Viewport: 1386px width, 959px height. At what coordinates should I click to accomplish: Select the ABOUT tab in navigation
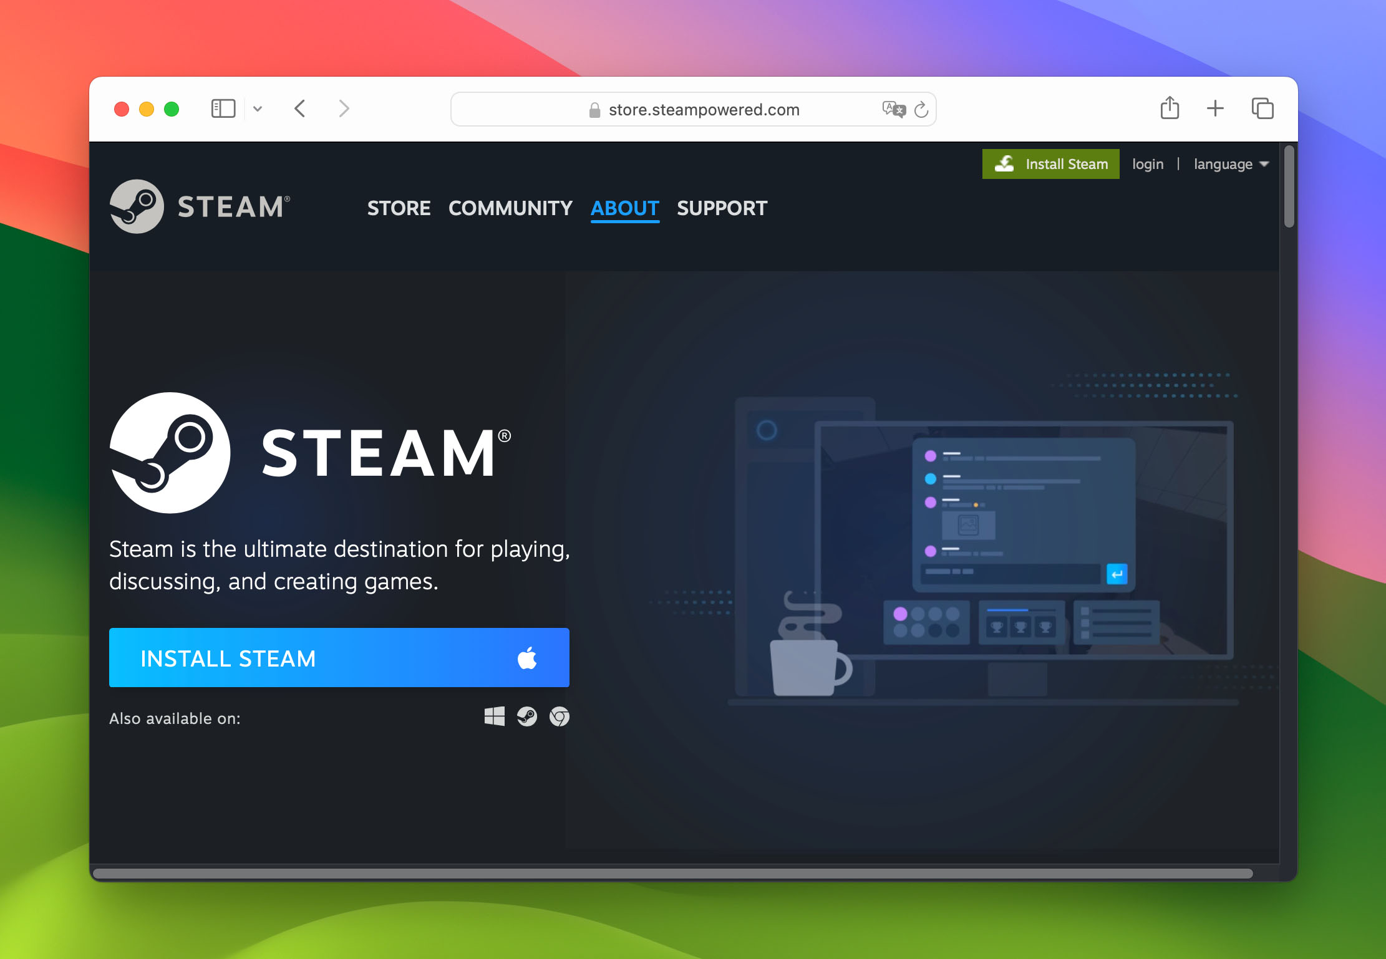pos(624,208)
